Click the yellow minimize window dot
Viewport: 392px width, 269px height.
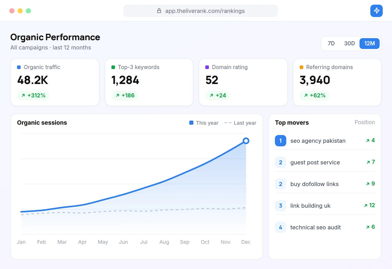(x=20, y=11)
